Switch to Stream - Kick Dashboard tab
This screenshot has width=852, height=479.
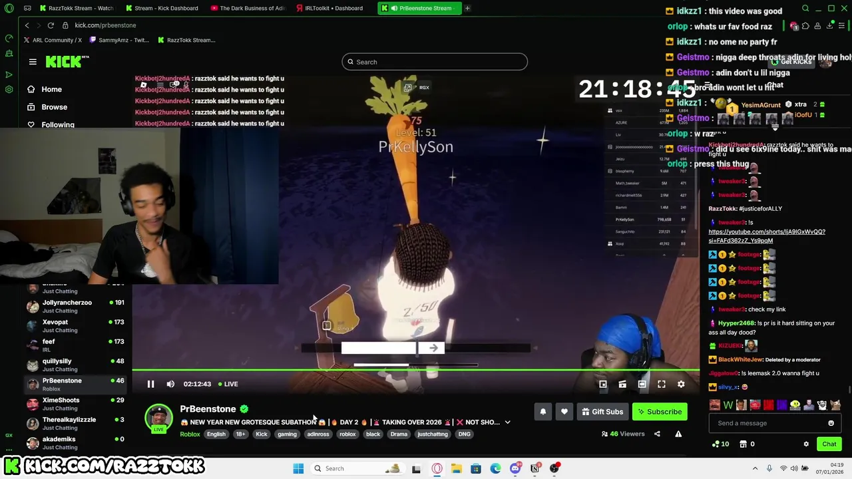click(x=161, y=8)
